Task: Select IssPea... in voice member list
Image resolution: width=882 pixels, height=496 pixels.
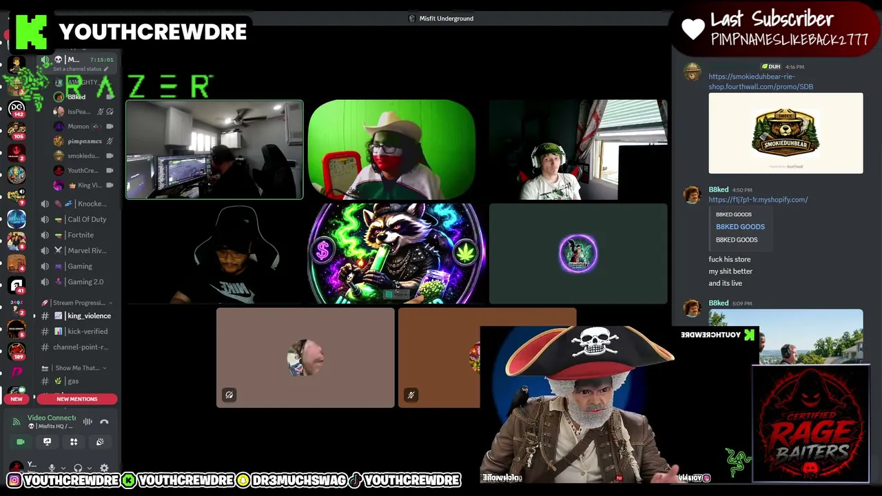Action: (x=84, y=112)
